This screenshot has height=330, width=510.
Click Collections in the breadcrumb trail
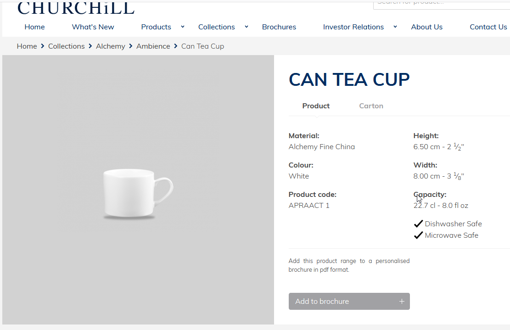(x=67, y=46)
